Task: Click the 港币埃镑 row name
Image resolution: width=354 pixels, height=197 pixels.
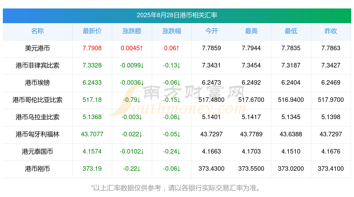Action: click(37, 83)
